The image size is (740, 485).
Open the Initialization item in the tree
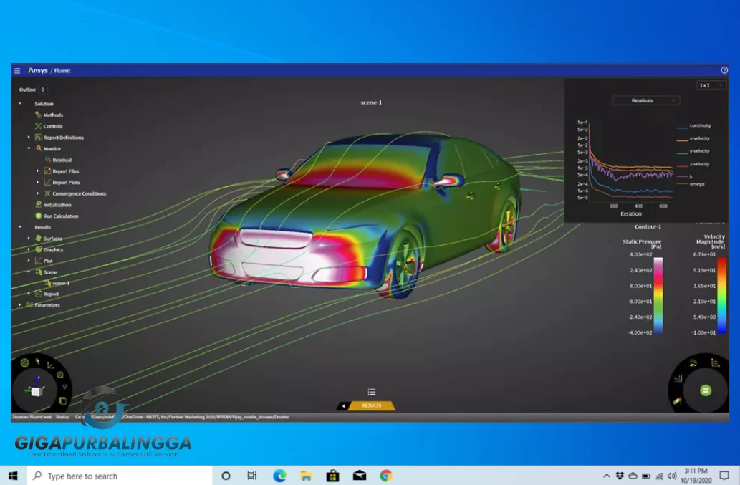coord(38,205)
